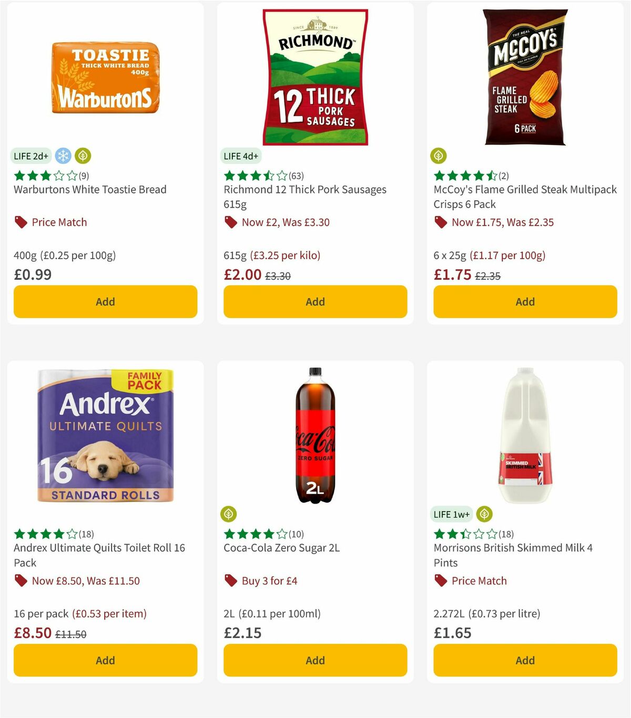This screenshot has height=718, width=631.
Task: Select the green vegetarian leaf icon on Warburtons bread
Action: (x=82, y=156)
